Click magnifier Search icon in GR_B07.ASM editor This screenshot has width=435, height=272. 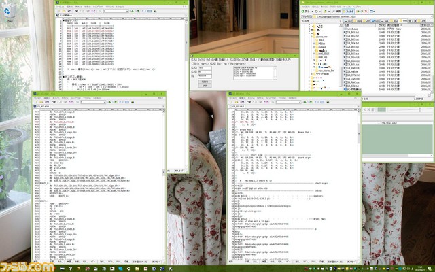click(x=77, y=102)
